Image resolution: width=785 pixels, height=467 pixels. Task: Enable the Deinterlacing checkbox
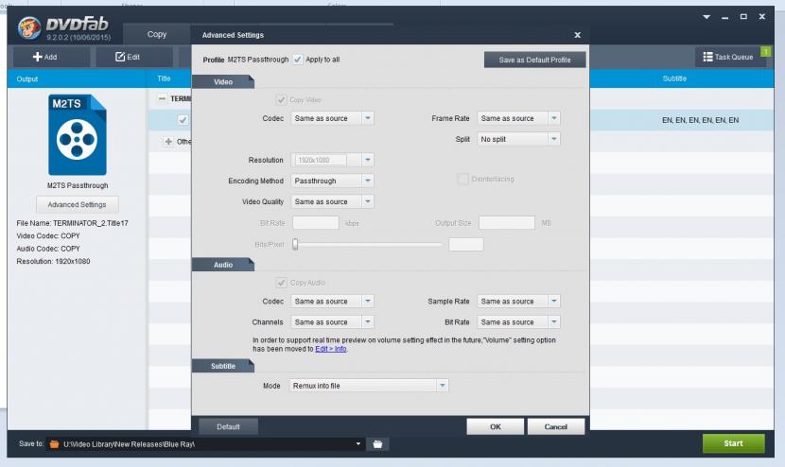[463, 180]
